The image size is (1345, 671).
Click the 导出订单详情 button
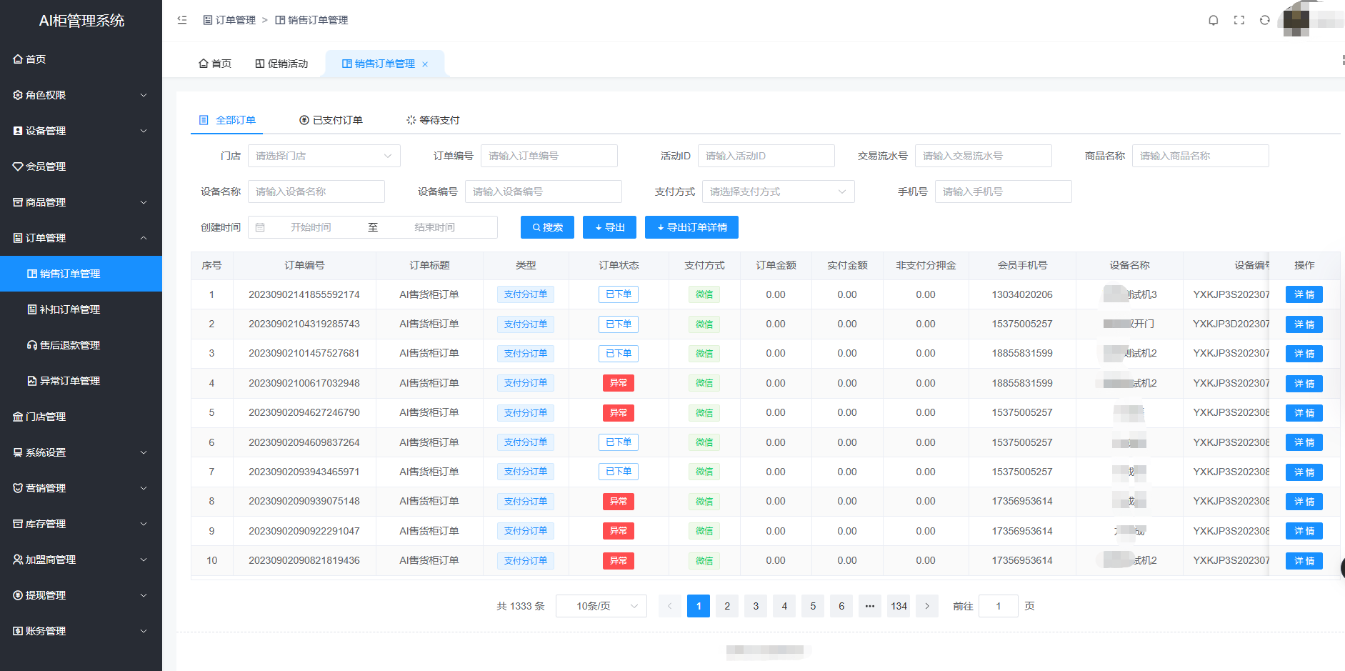[x=692, y=227]
